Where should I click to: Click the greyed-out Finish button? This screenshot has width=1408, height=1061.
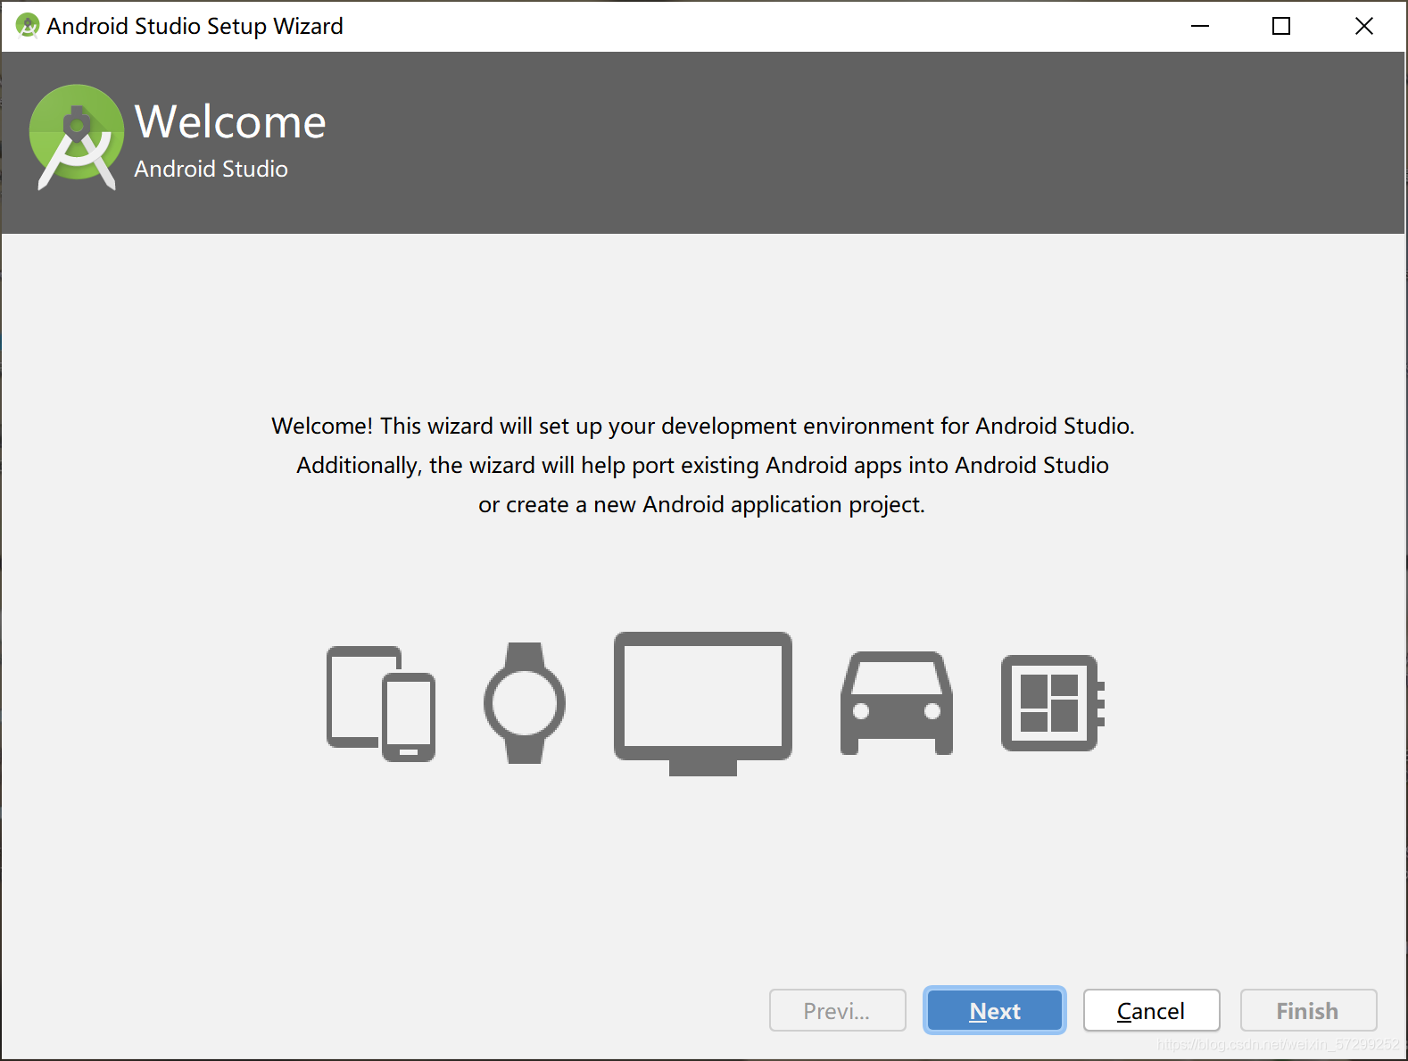1308,1010
